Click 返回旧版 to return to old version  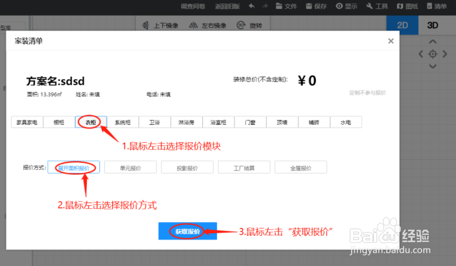tap(227, 6)
